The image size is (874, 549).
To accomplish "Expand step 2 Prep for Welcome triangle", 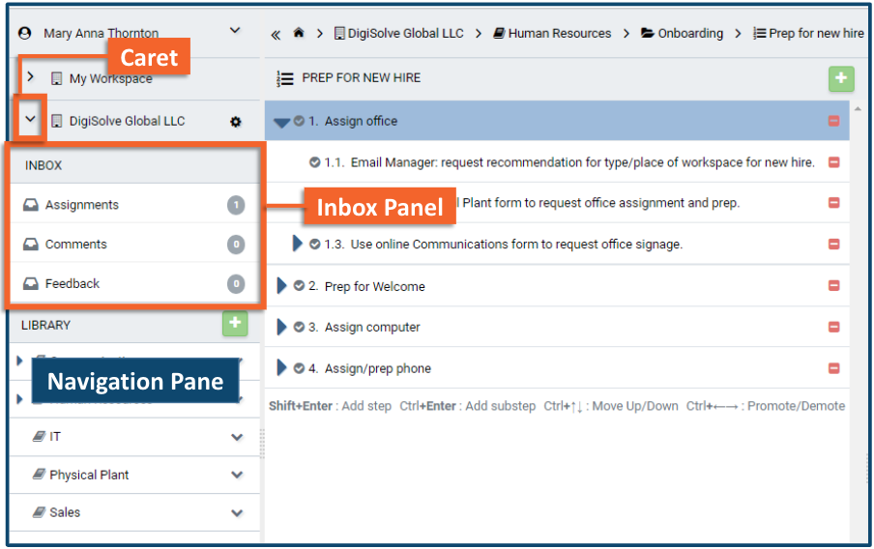I will point(281,286).
